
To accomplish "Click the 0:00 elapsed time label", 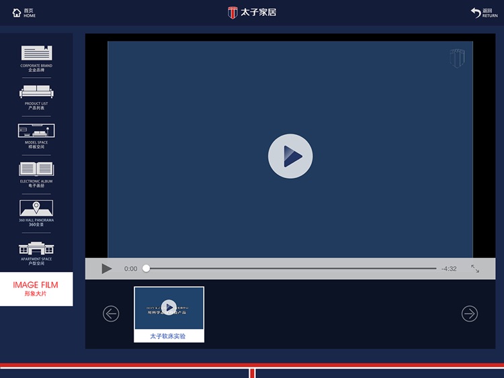I will point(131,269).
